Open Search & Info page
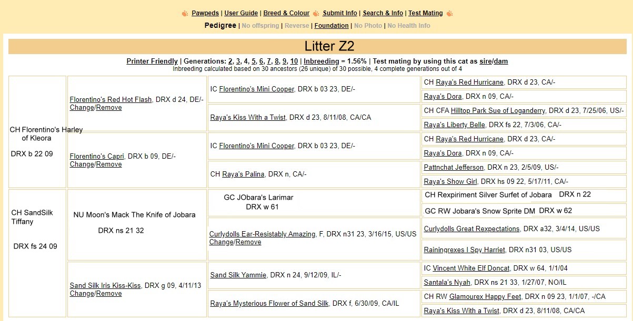Screen dimensions: 633x321 [383, 13]
